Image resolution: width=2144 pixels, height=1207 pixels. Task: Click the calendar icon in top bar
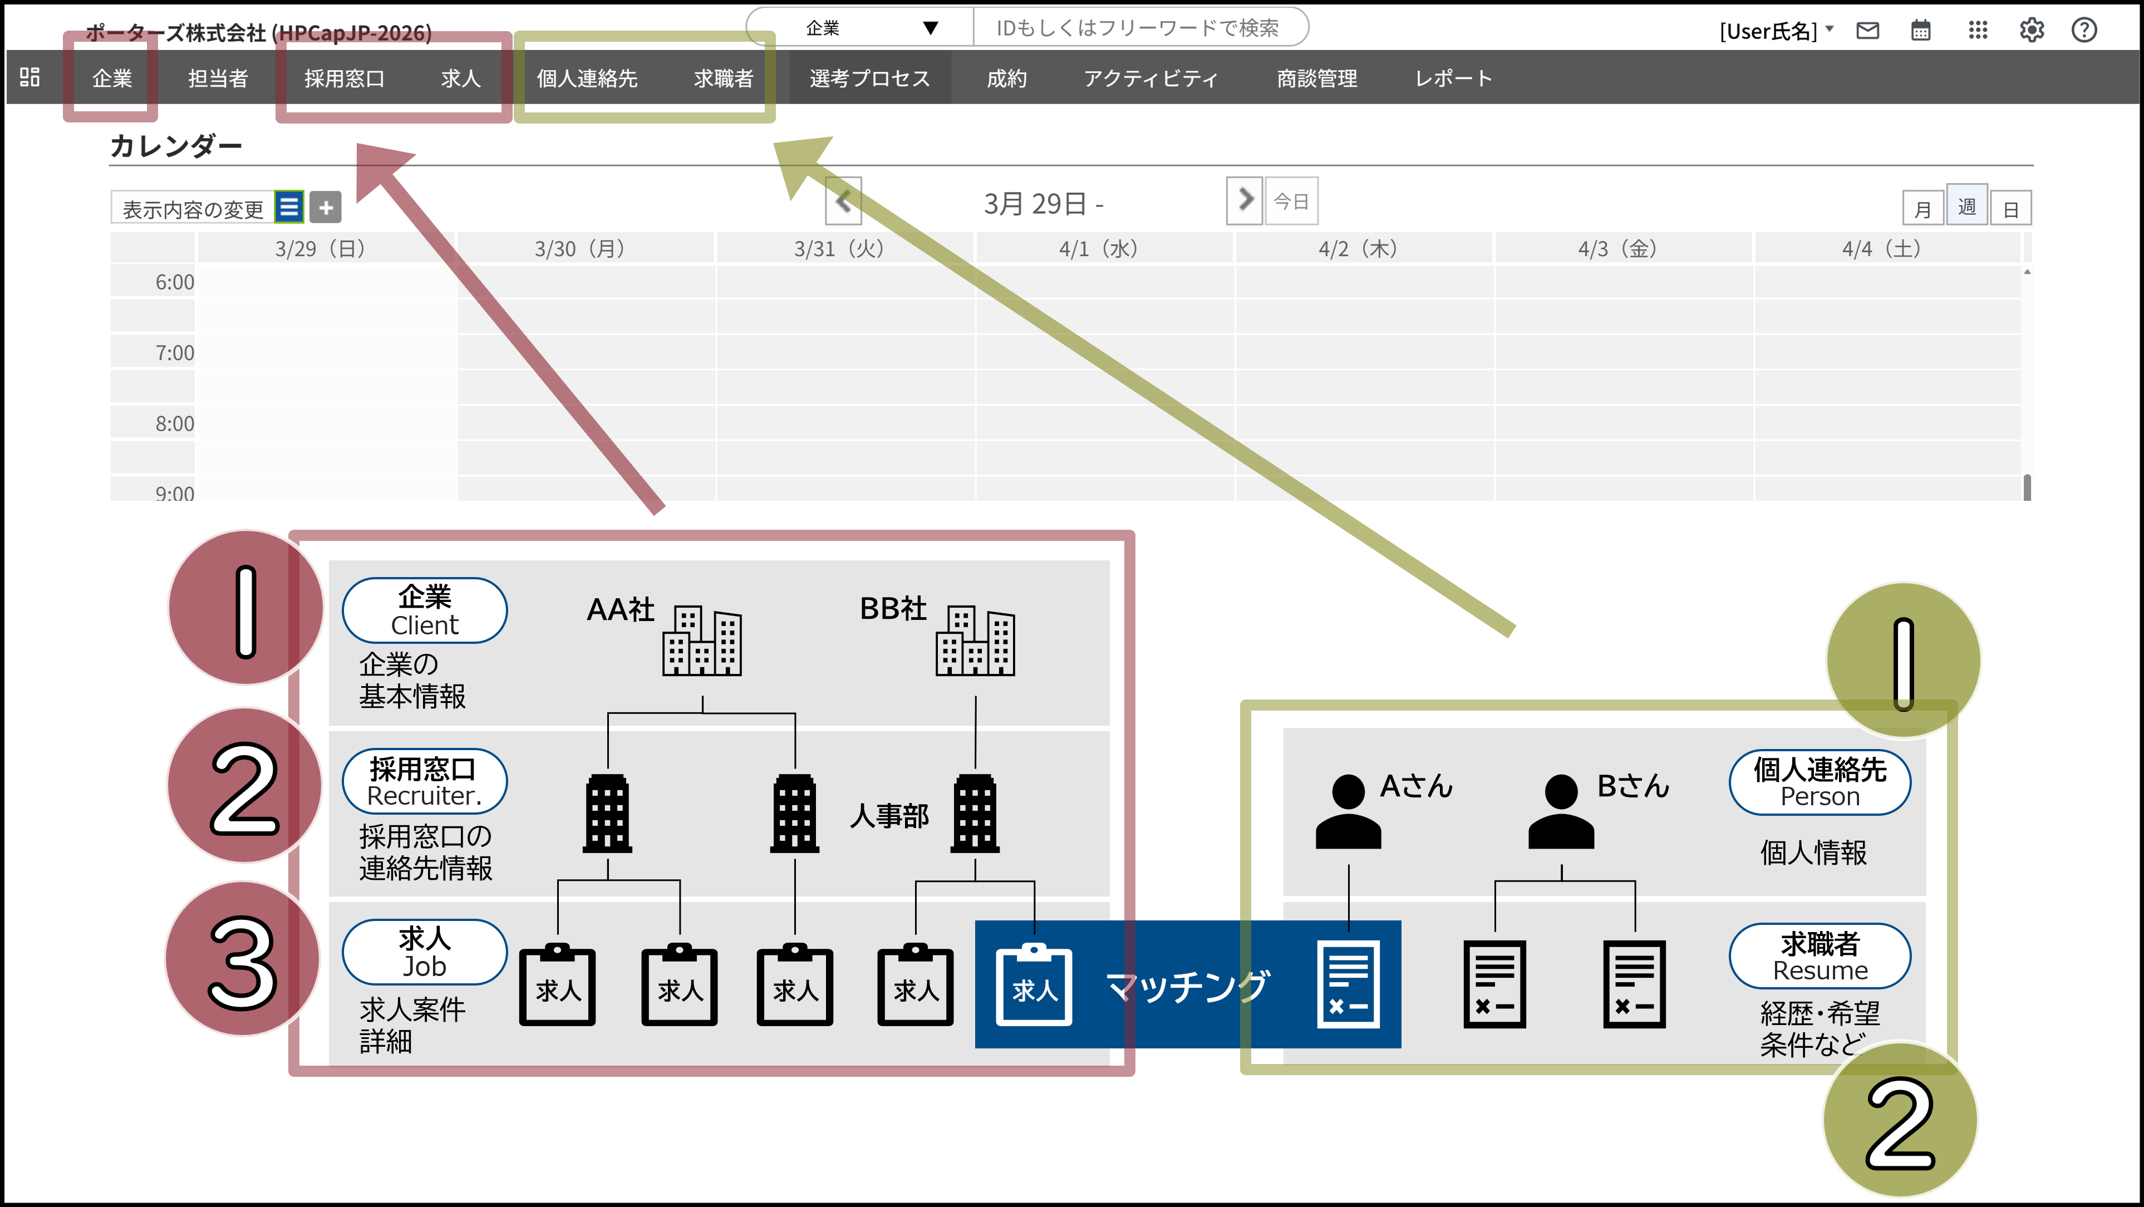pyautogui.click(x=1921, y=31)
